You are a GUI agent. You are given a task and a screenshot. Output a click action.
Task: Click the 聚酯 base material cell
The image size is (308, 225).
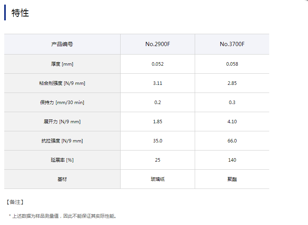[x=232, y=179]
